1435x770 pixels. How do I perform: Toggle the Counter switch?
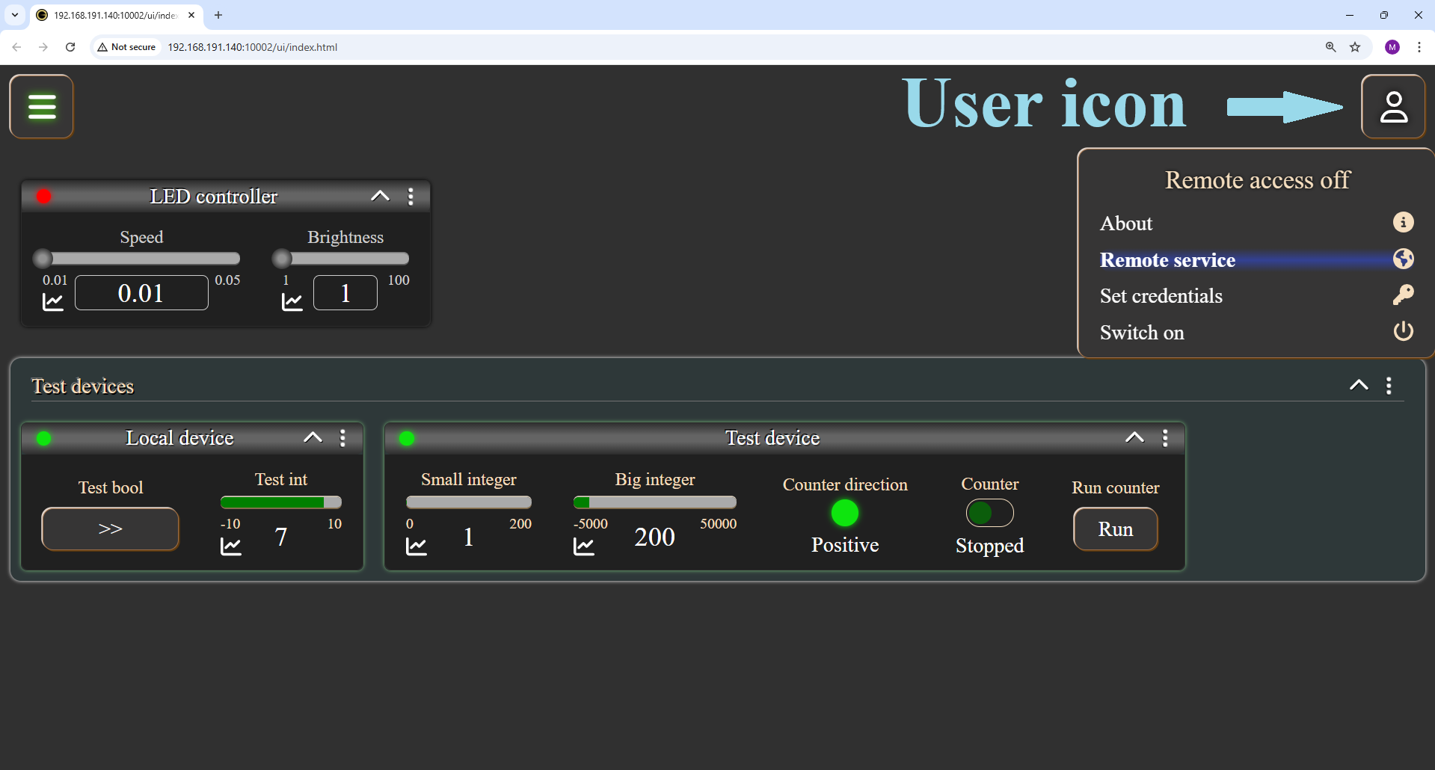989,513
